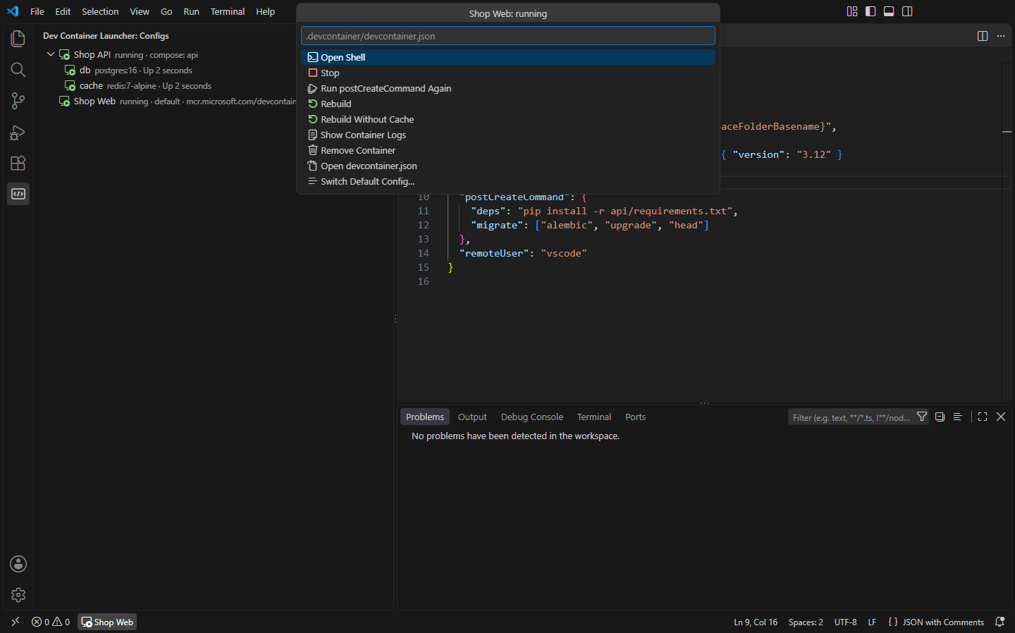
Task: Choose Stop in the Shop Web menu
Action: (508, 73)
